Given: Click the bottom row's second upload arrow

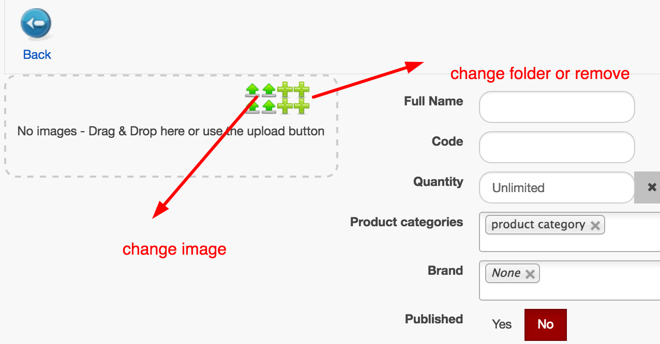Looking at the screenshot, I should pos(268,107).
